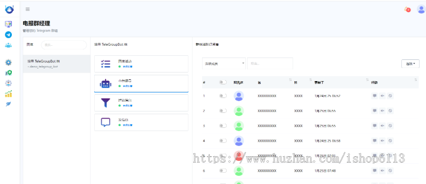Toggle the switch in row 6
The width and height of the screenshot is (426, 184).
pos(223,170)
